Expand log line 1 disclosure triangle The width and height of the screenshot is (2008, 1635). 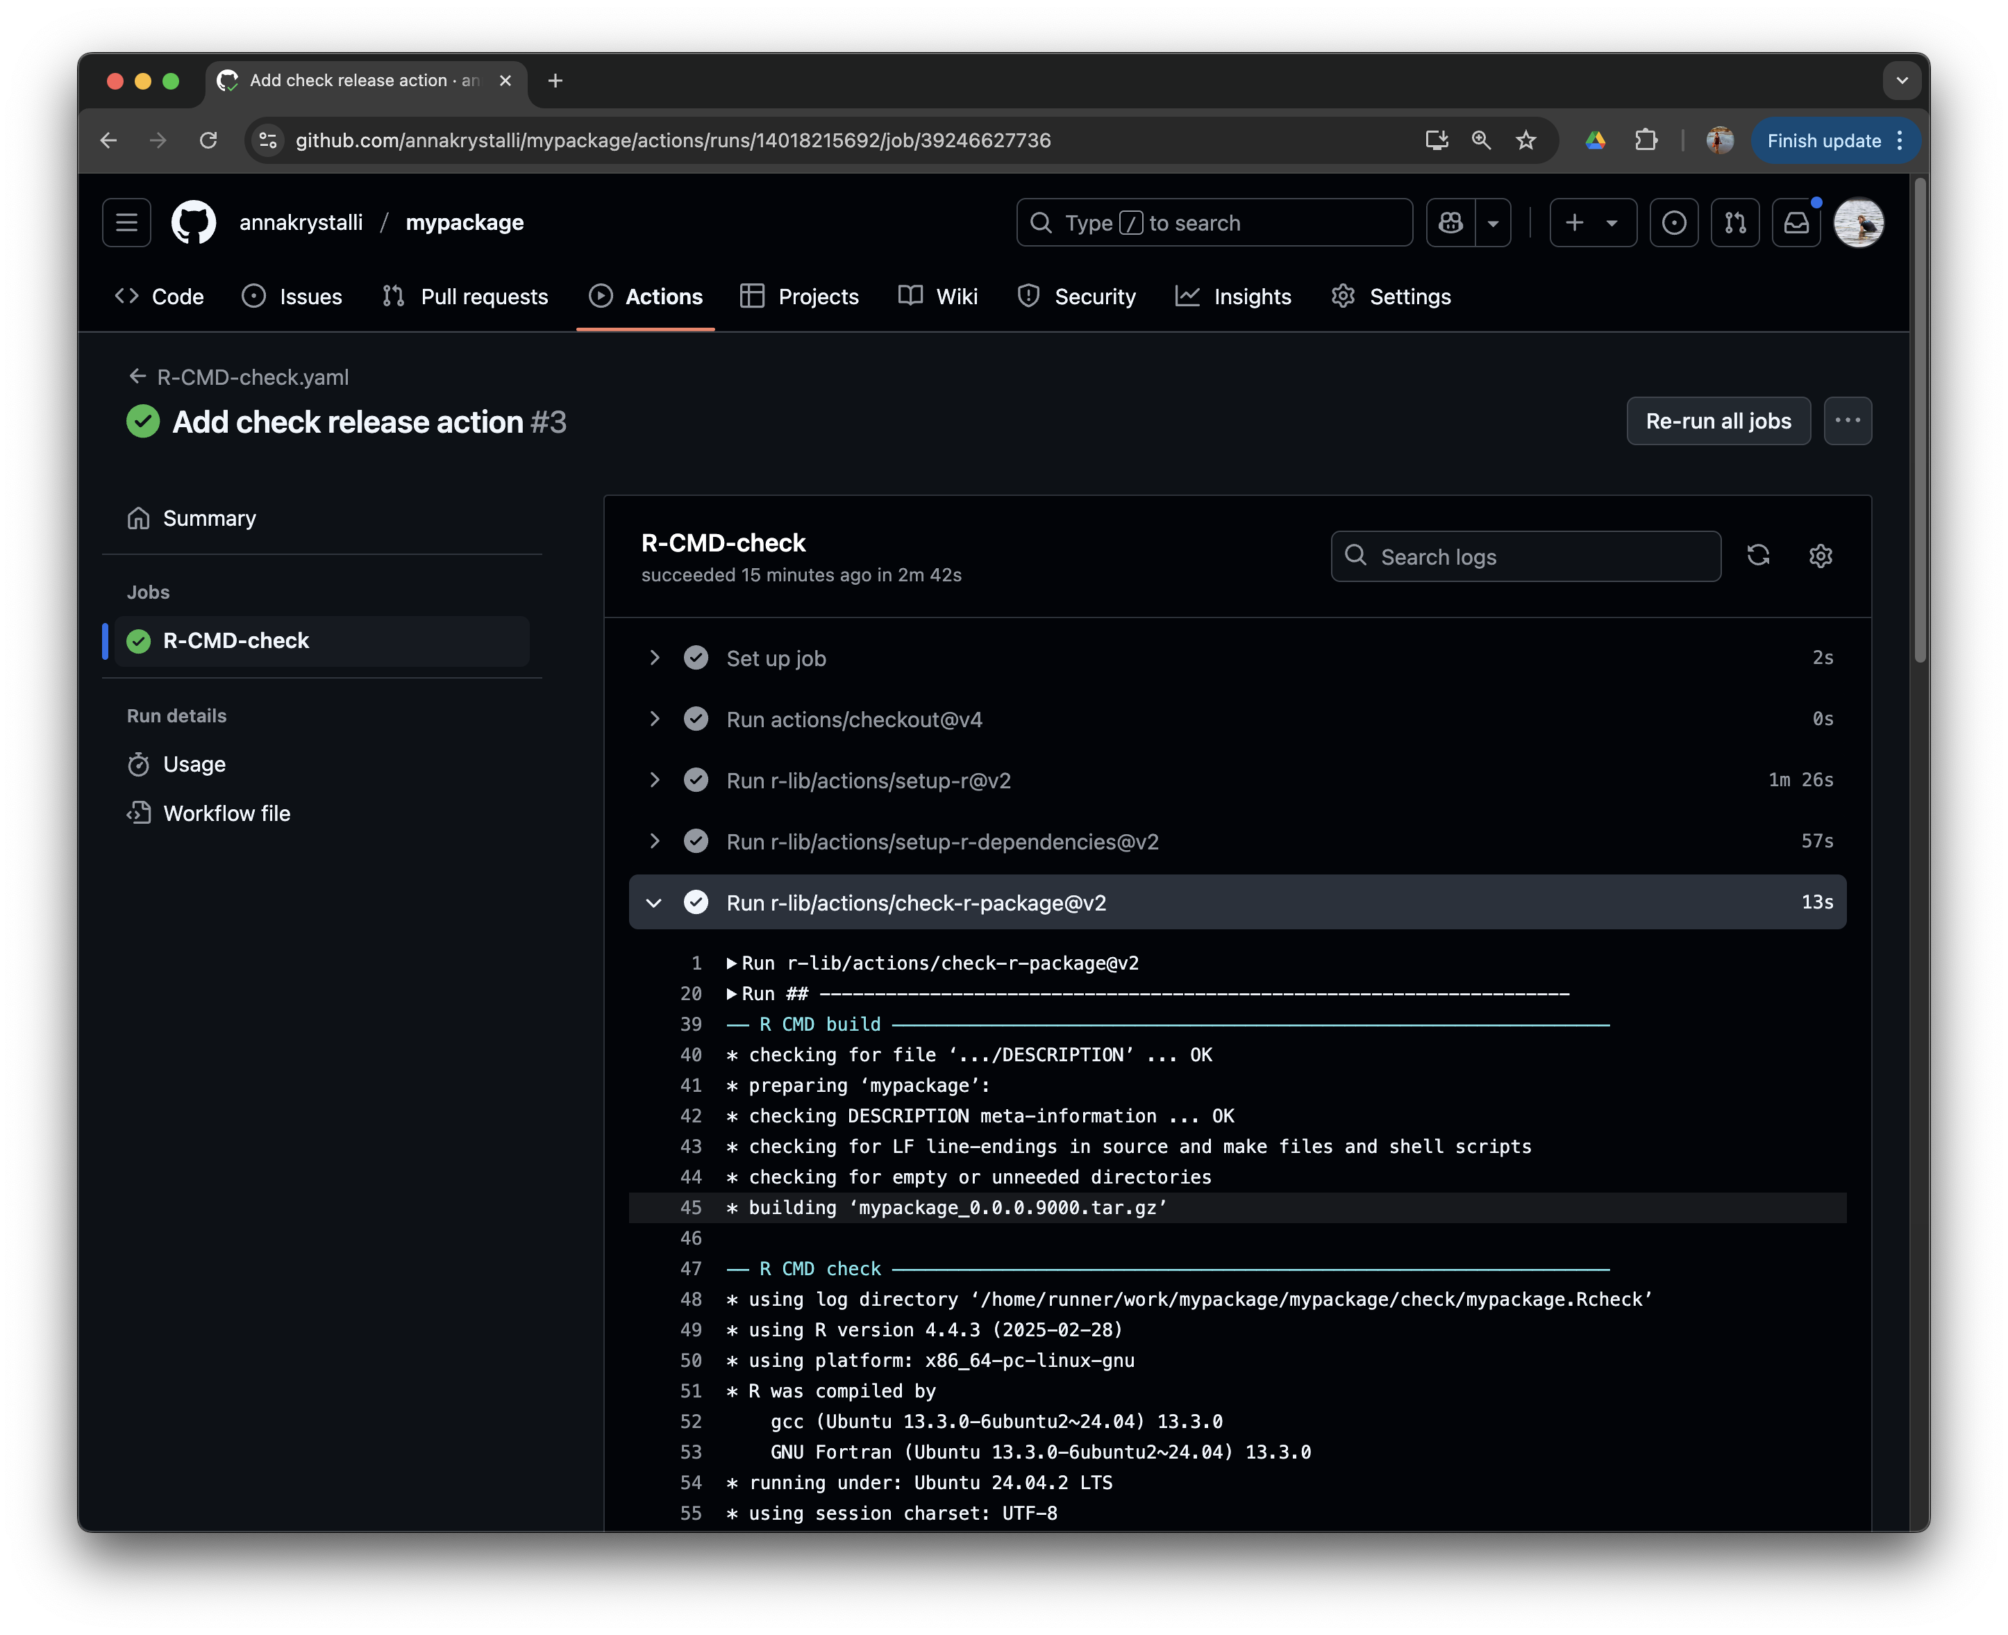point(731,963)
